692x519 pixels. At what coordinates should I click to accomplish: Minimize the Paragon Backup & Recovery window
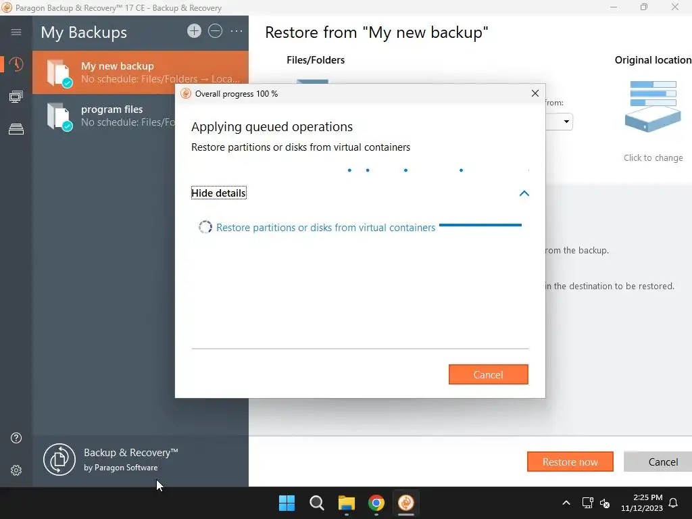point(614,7)
